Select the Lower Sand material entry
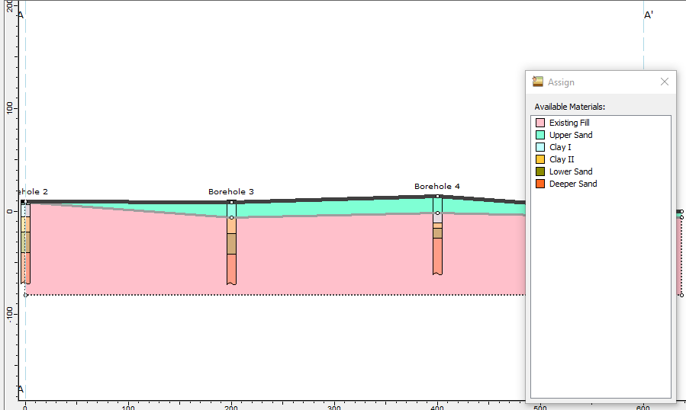 pyautogui.click(x=570, y=171)
